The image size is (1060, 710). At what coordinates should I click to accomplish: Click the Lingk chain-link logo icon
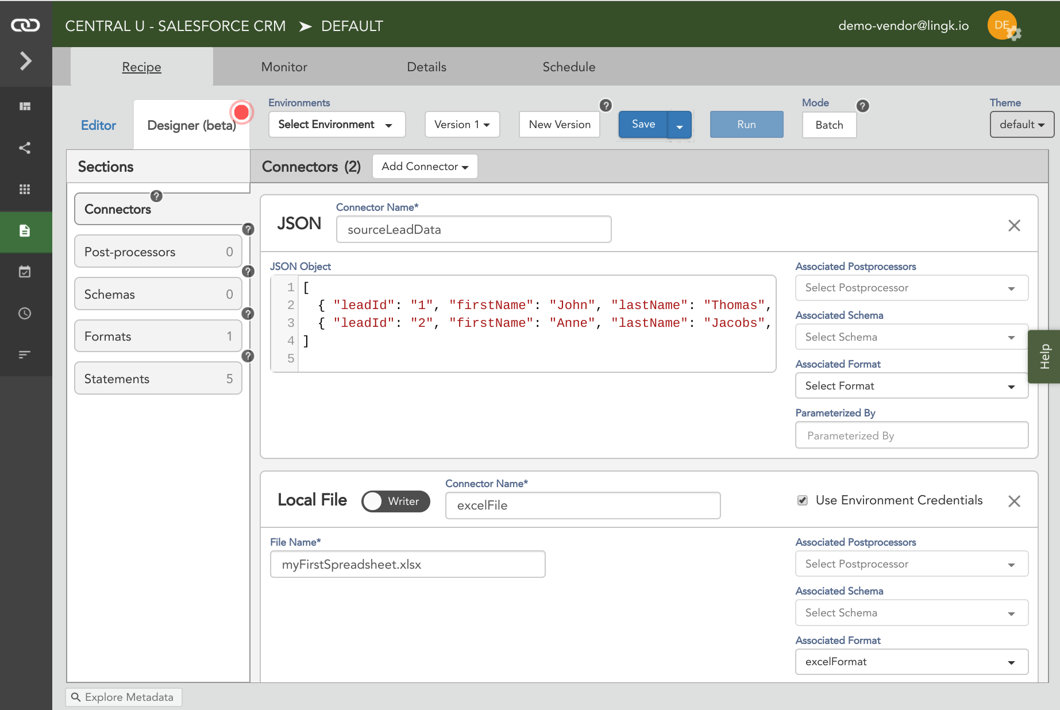coord(25,25)
